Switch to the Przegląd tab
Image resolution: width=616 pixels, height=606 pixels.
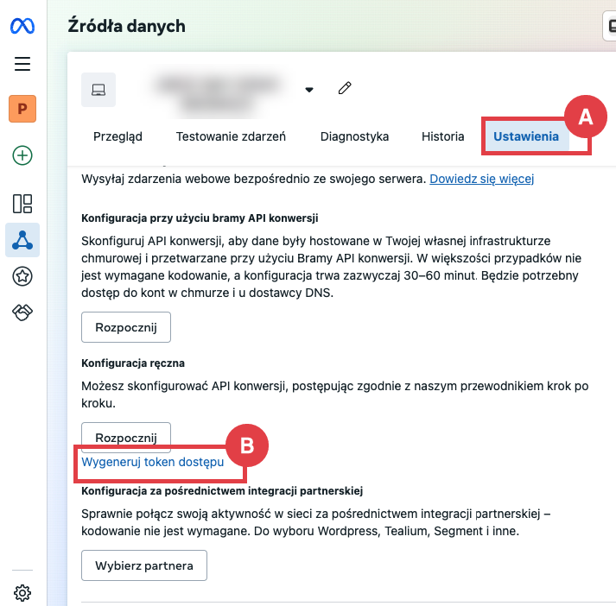(x=117, y=136)
